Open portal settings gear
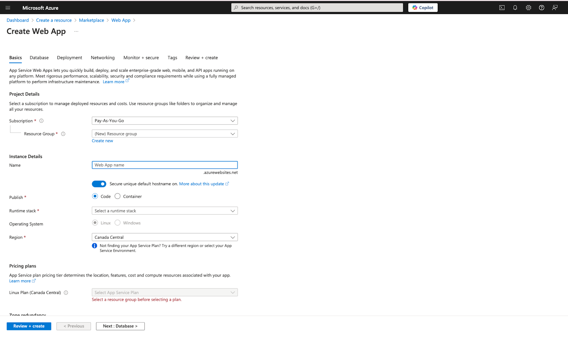 point(528,7)
